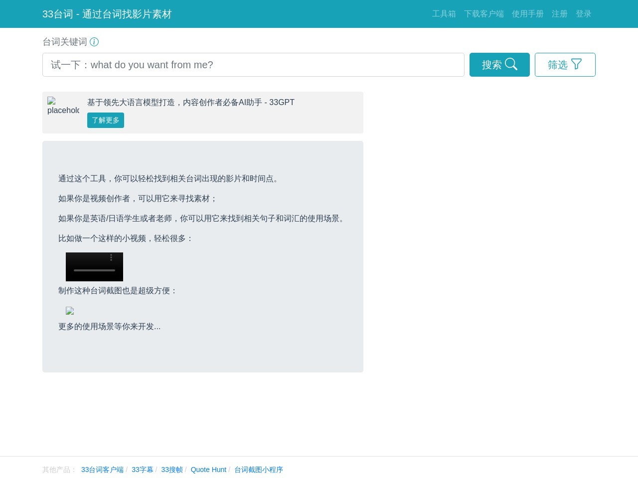Click 注册 to sign up
Image resolution: width=638 pixels, height=478 pixels.
(x=559, y=14)
